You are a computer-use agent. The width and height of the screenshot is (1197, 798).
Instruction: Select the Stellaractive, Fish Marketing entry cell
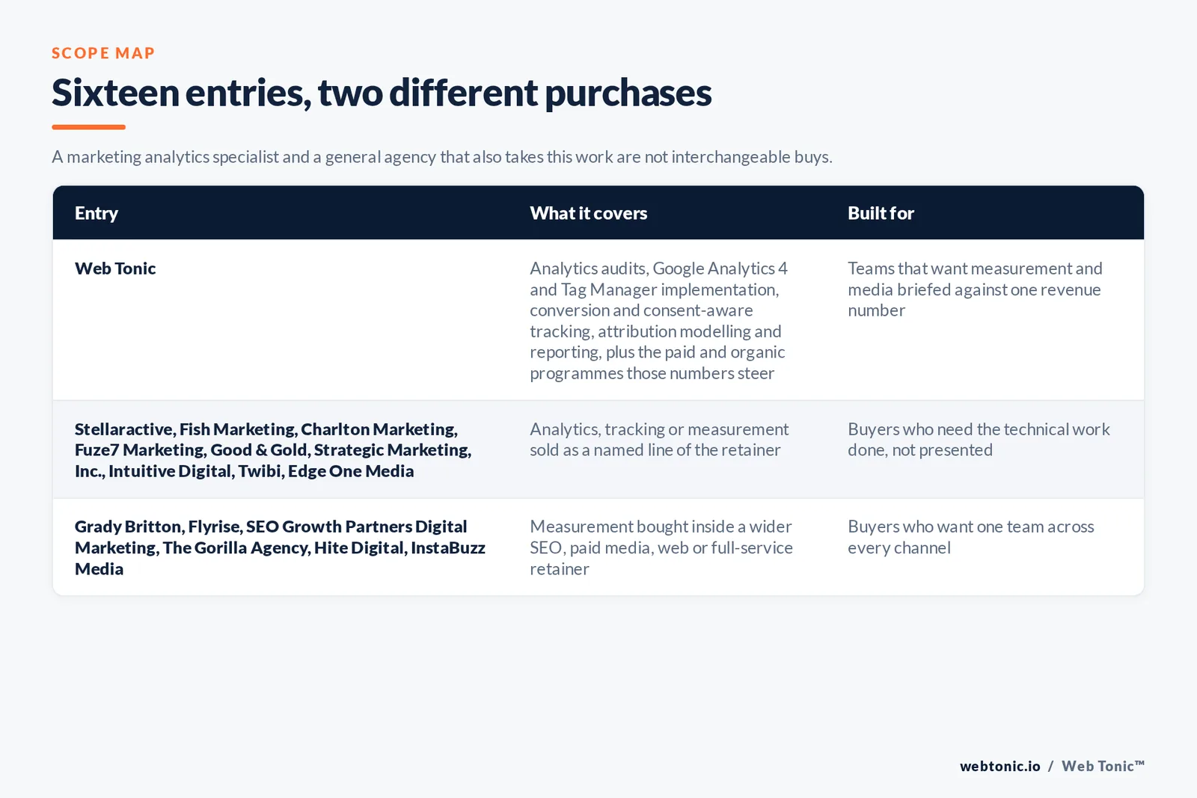(273, 450)
